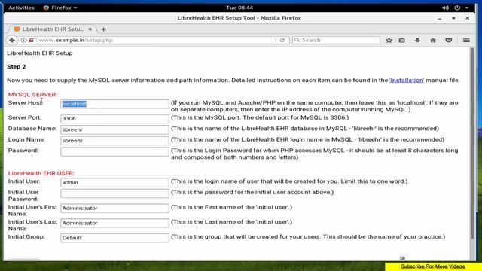Click the Login Name field
This screenshot has width=482, height=271.
coord(114,141)
